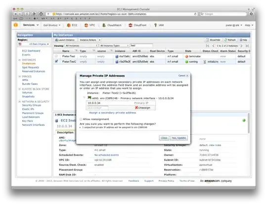Viewport: 267px width, 205px height.
Task: Open the pieter account dropdown
Action: pyautogui.click(x=233, y=25)
